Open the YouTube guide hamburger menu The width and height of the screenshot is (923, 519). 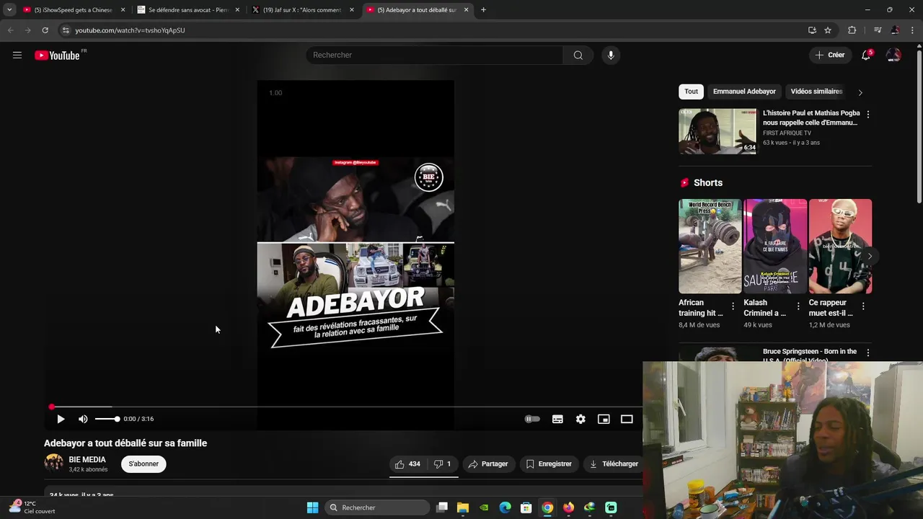[x=17, y=55]
